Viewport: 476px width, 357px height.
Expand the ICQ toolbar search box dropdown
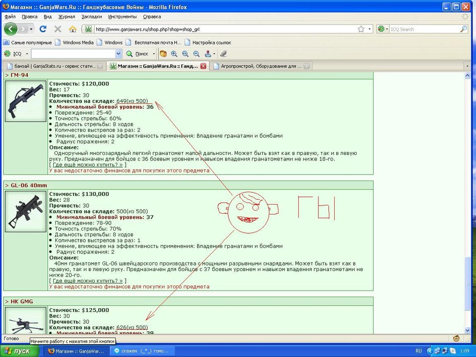point(118,54)
